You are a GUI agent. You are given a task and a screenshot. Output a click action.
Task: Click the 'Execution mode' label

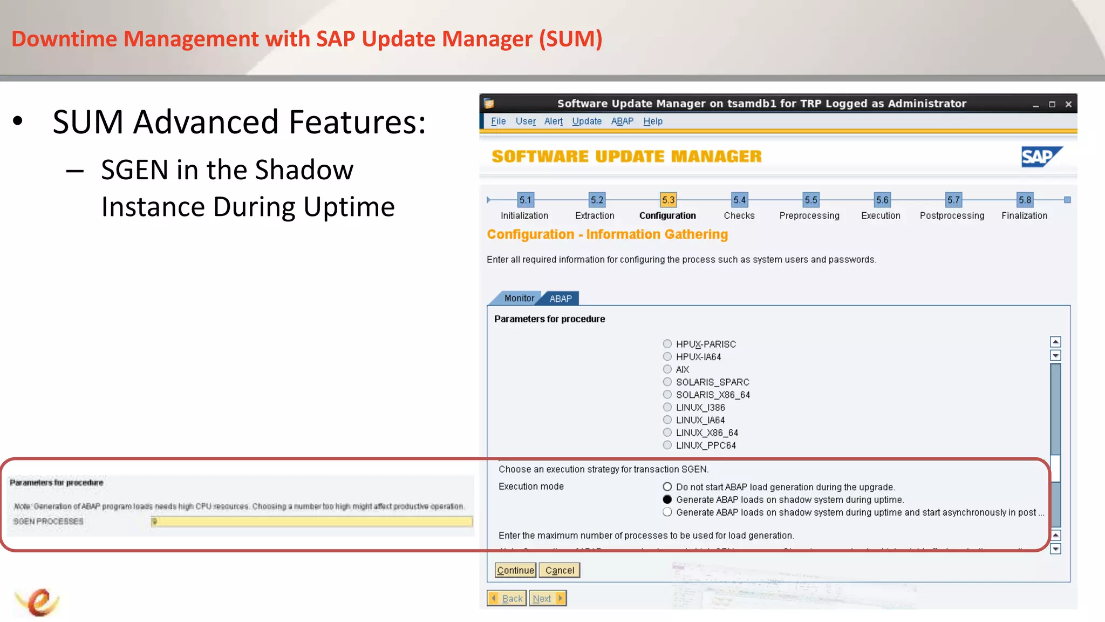531,486
